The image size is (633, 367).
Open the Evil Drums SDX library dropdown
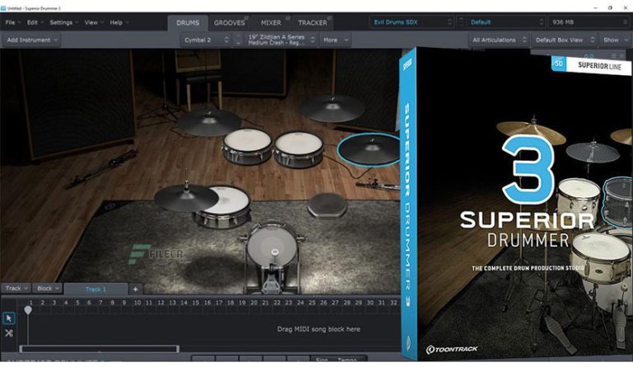[x=411, y=22]
